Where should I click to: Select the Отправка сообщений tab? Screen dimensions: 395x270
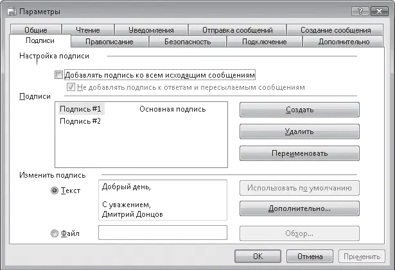(238, 30)
